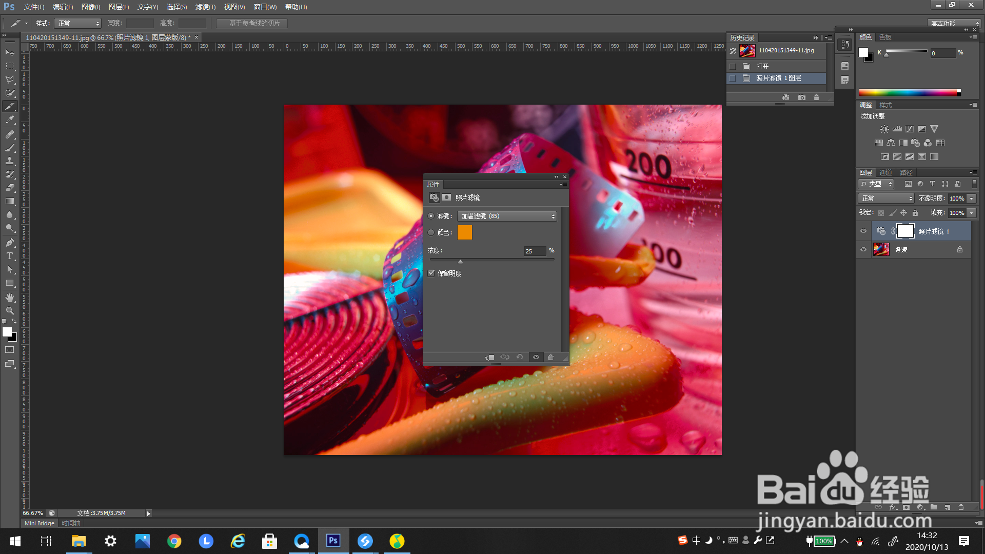Viewport: 985px width, 554px height.
Task: Select the Eyedropper tool
Action: pos(10,120)
